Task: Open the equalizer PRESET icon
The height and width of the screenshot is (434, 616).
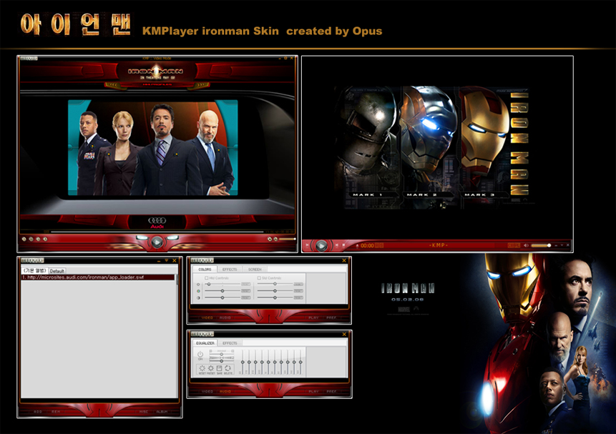Action: tap(211, 368)
